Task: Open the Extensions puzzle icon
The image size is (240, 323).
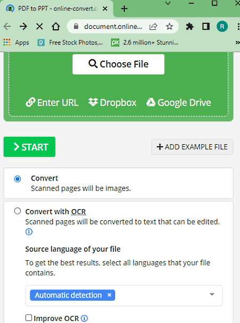Action: tap(190, 27)
